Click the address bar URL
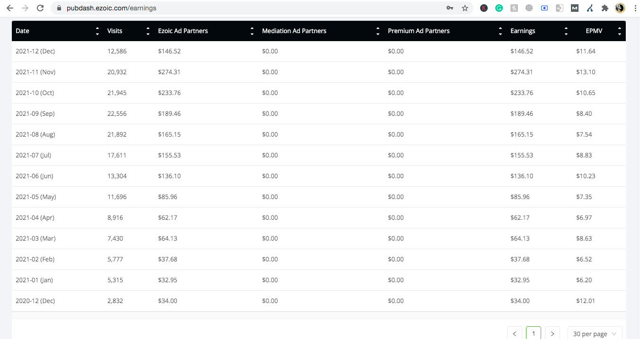The image size is (640, 339). 111,8
